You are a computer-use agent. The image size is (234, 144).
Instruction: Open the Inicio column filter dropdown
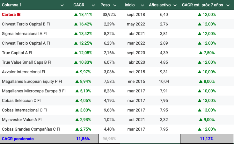coord(143,5)
